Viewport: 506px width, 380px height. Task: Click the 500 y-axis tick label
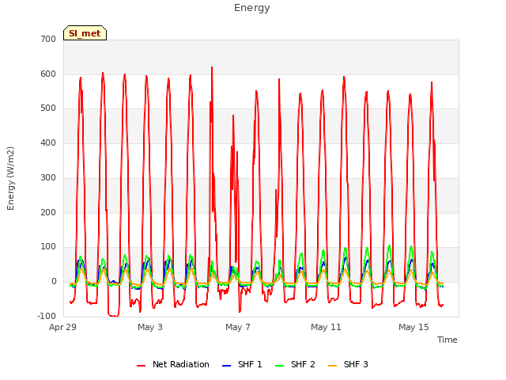[x=48, y=108]
